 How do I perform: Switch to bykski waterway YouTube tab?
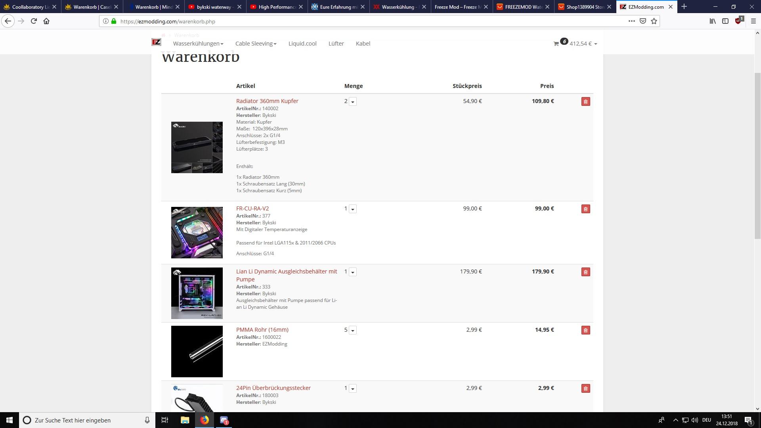[215, 7]
